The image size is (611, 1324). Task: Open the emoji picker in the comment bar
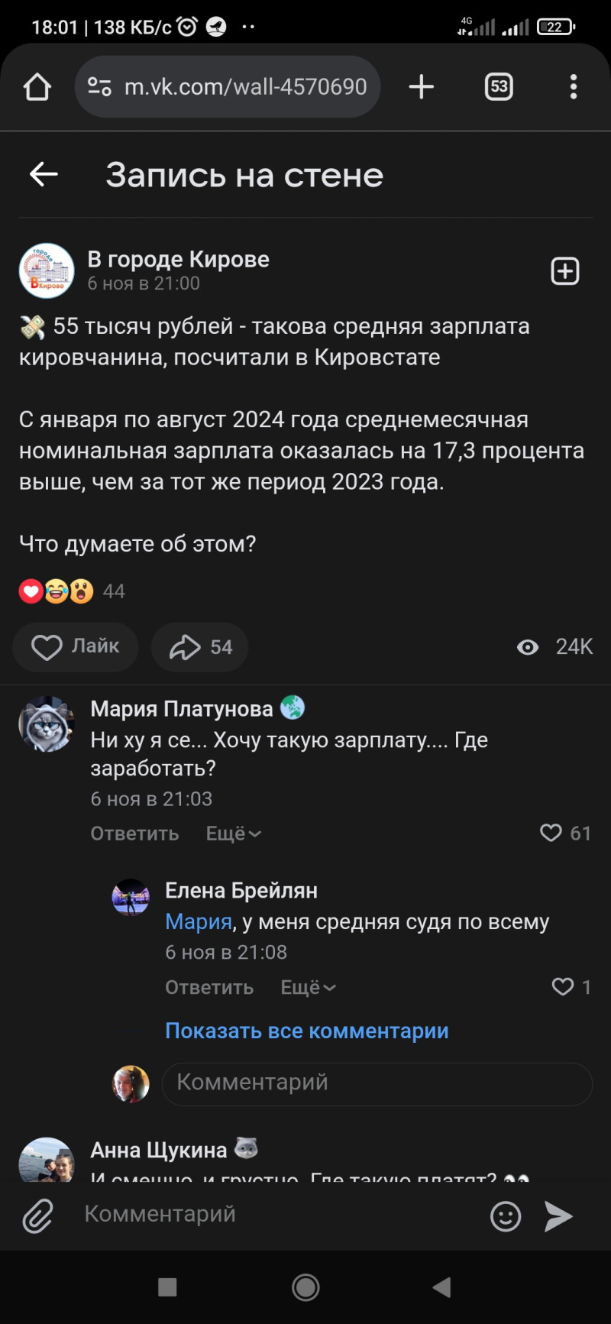pos(505,1216)
